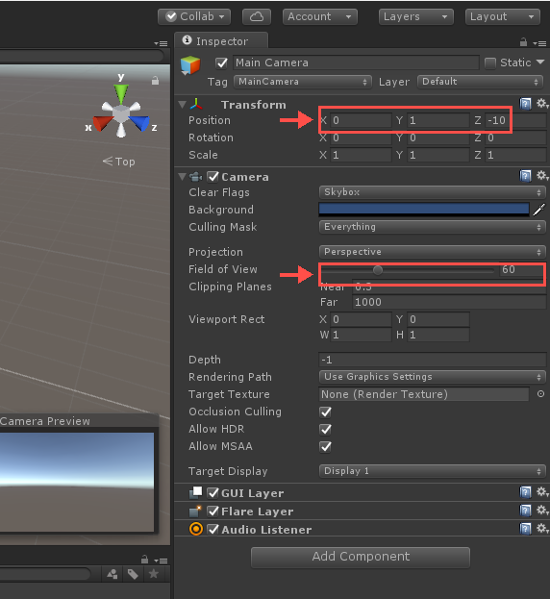Click the Viewport Rect W field
The height and width of the screenshot is (599, 550).
pos(361,335)
